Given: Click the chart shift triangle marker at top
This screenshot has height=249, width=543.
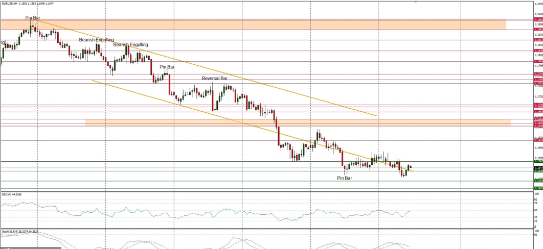Looking at the screenshot, I should pyautogui.click(x=416, y=2).
